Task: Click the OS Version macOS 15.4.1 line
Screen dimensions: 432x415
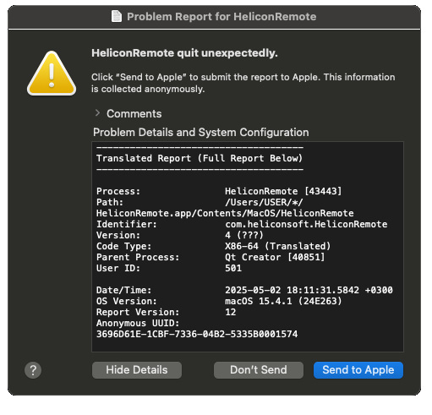Action: coord(219,301)
